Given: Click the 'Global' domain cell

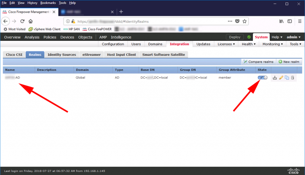Looking at the screenshot, I should tap(80, 78).
